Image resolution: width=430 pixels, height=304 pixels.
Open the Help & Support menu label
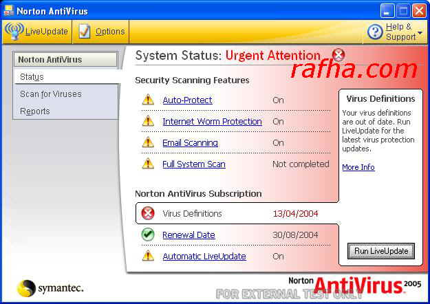tap(400, 32)
